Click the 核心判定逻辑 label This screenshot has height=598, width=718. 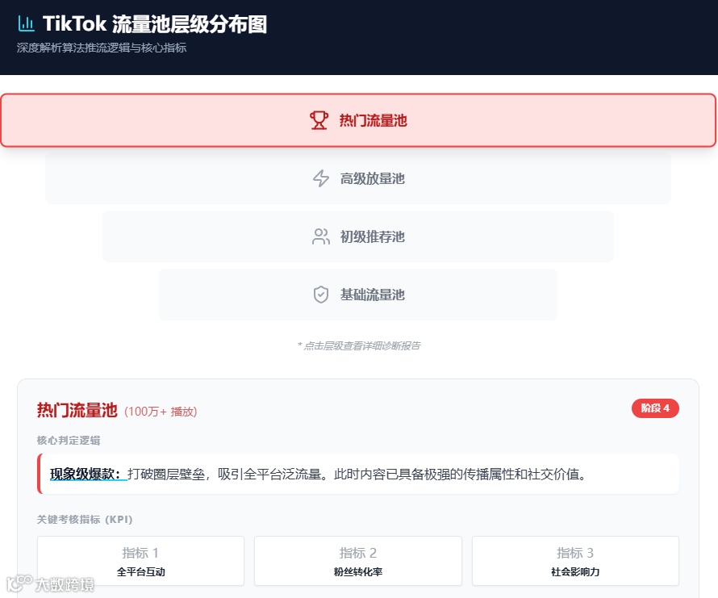(x=69, y=441)
